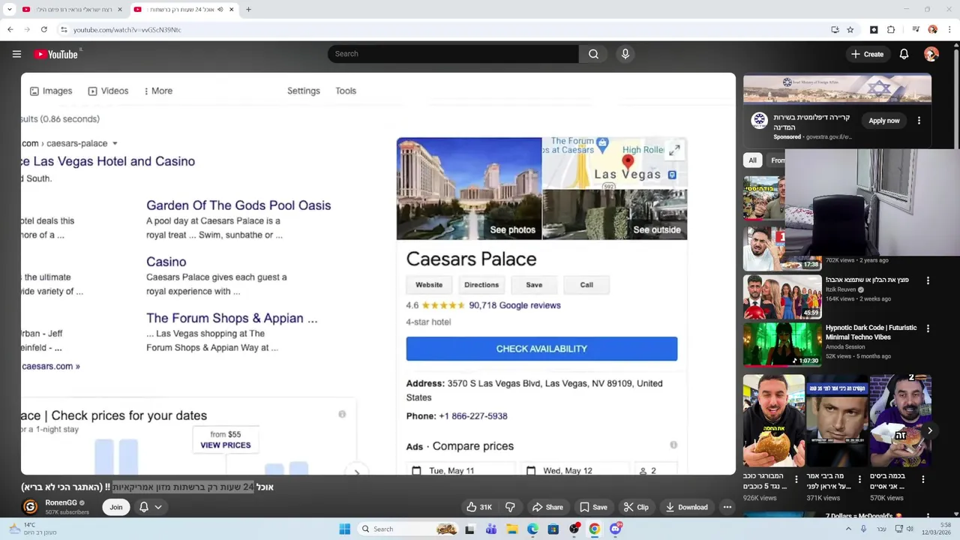Viewport: 960px width, 540px height.
Task: Bookmark this page with star icon
Action: tap(850, 29)
